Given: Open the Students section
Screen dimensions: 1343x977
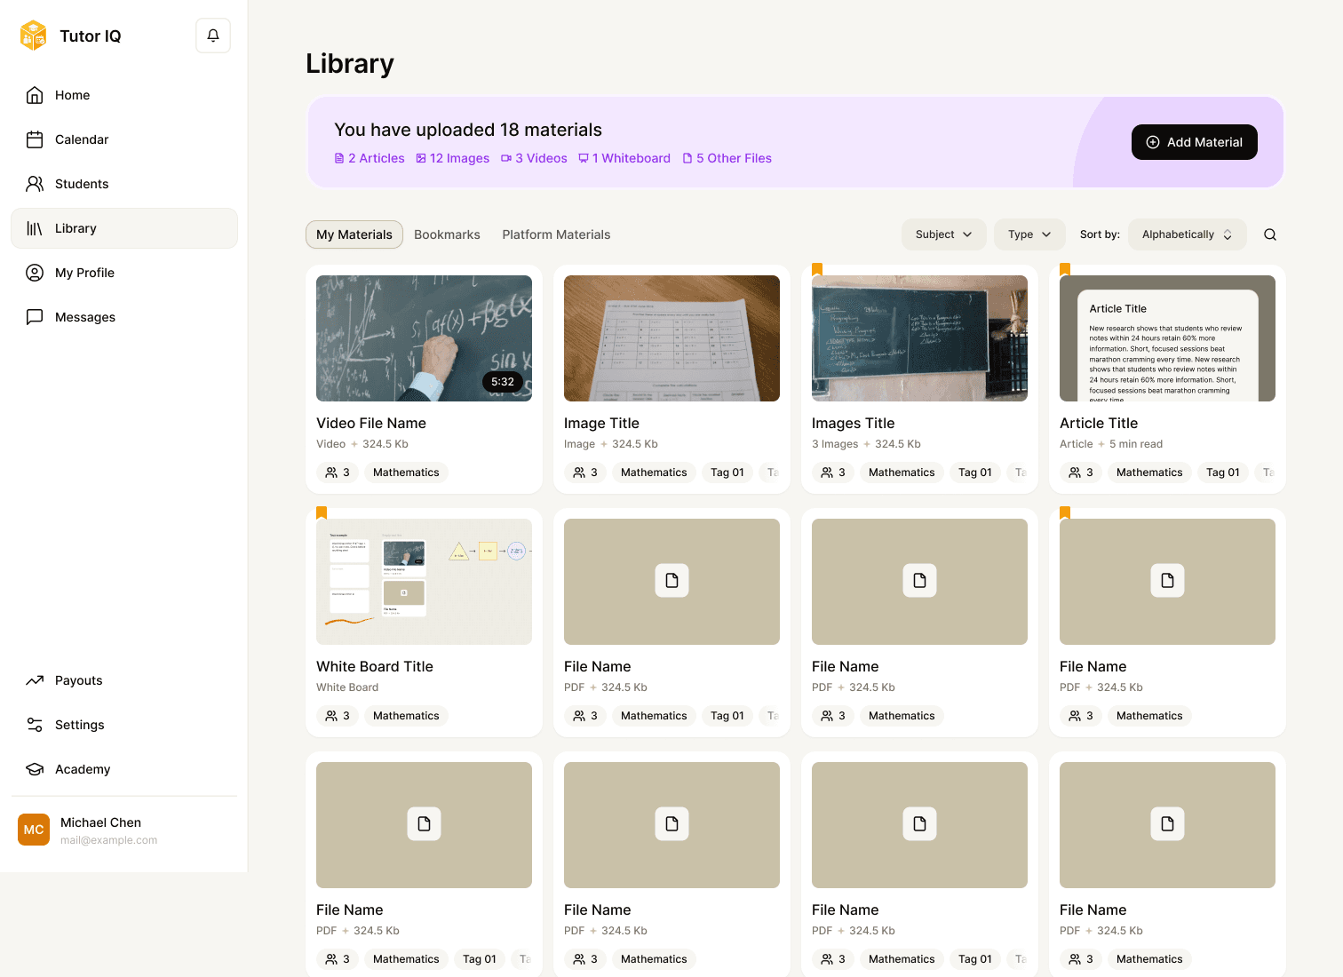Looking at the screenshot, I should [124, 184].
